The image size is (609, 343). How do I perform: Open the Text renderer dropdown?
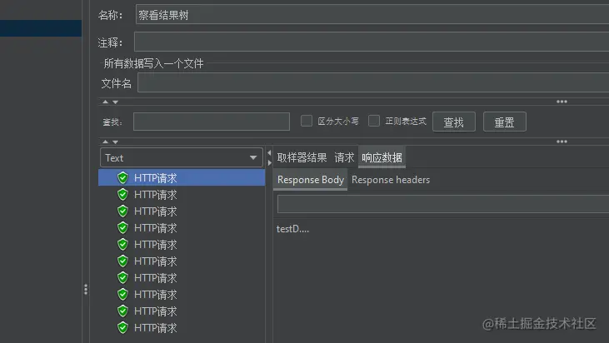click(x=182, y=158)
